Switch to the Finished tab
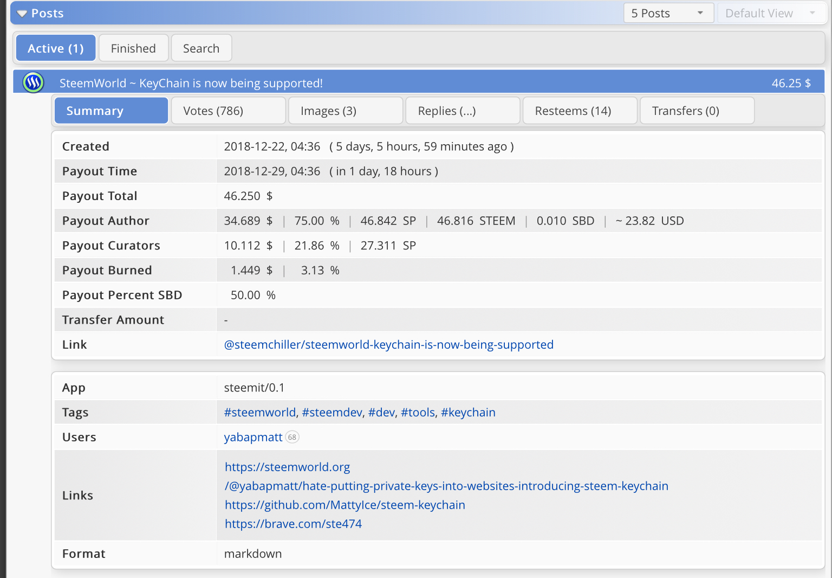This screenshot has height=578, width=832. 133,48
